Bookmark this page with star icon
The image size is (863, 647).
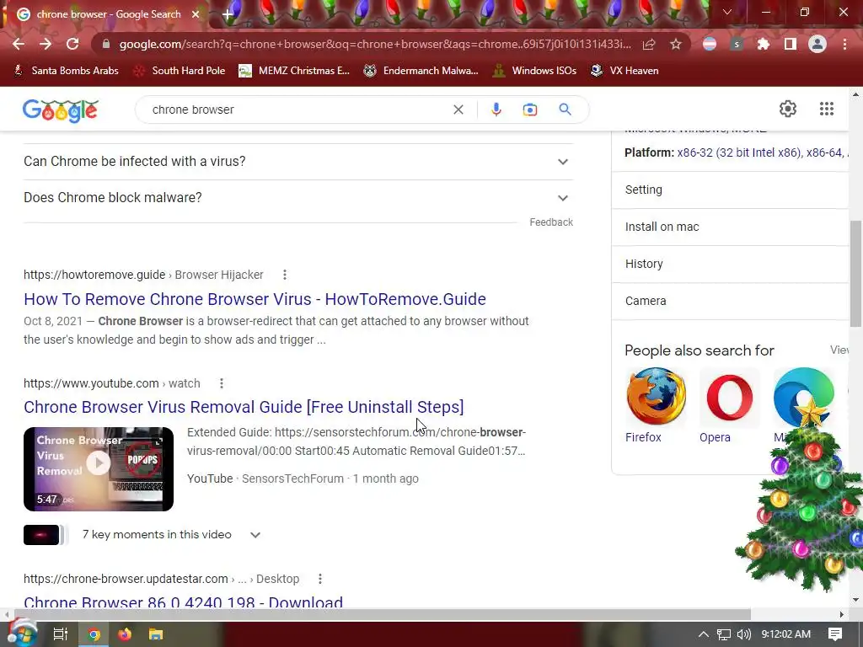point(676,44)
